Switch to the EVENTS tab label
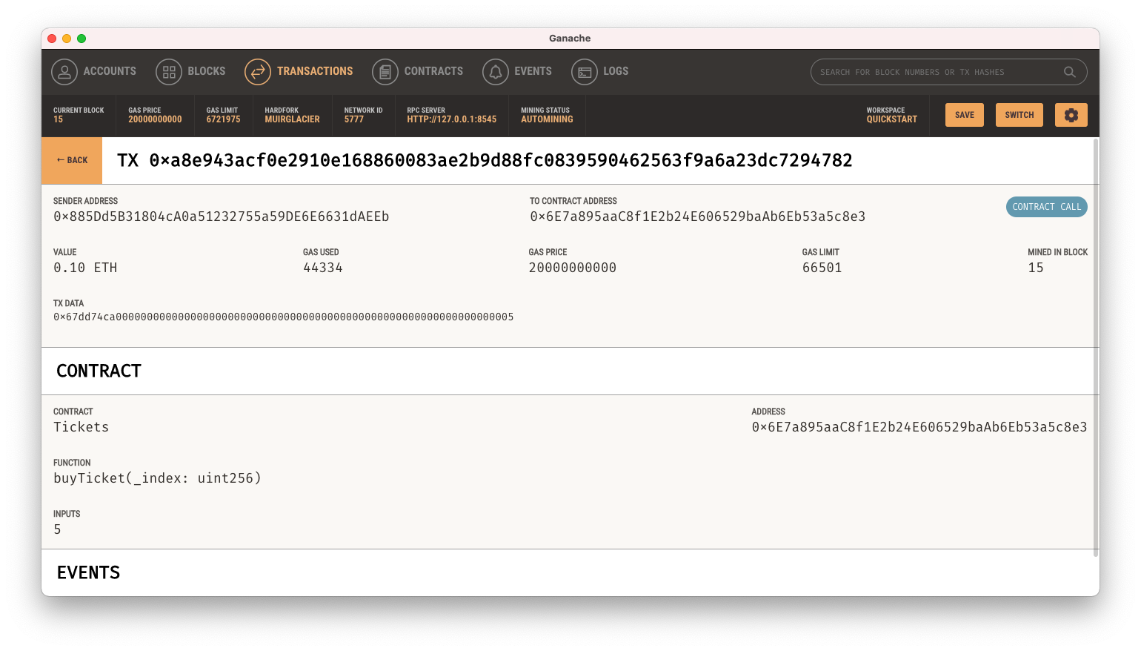 pyautogui.click(x=533, y=71)
